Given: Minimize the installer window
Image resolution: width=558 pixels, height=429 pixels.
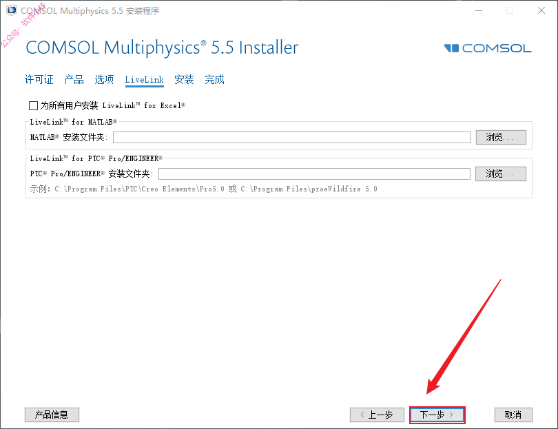Looking at the screenshot, I should pyautogui.click(x=479, y=10).
